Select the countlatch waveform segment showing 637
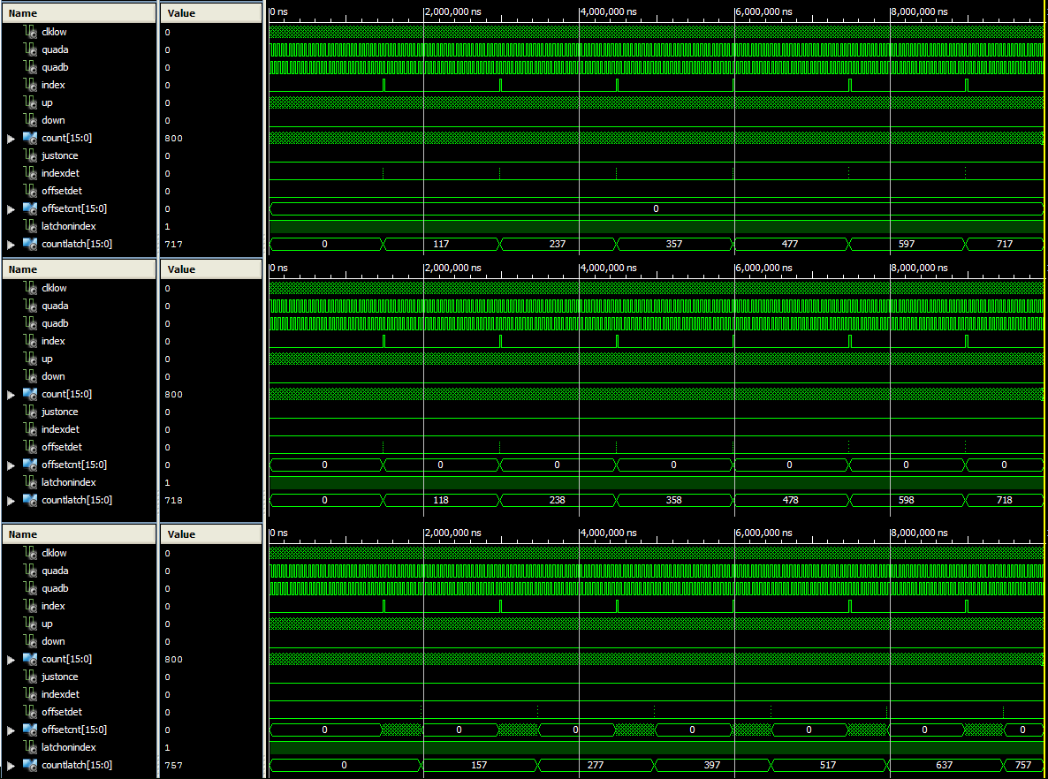The width and height of the screenshot is (1048, 779). click(x=945, y=765)
